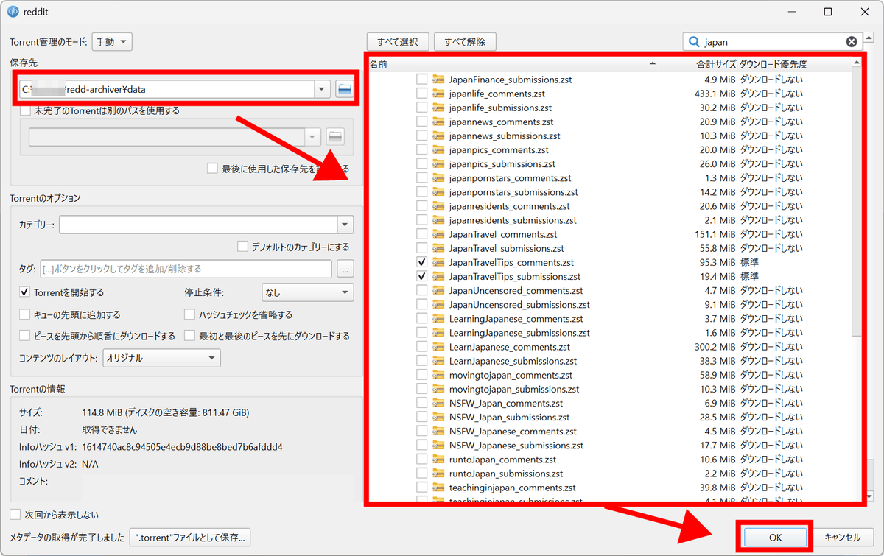This screenshot has height=556, width=884.
Task: Open the Torrent管理のモード dropdown
Action: [x=111, y=42]
